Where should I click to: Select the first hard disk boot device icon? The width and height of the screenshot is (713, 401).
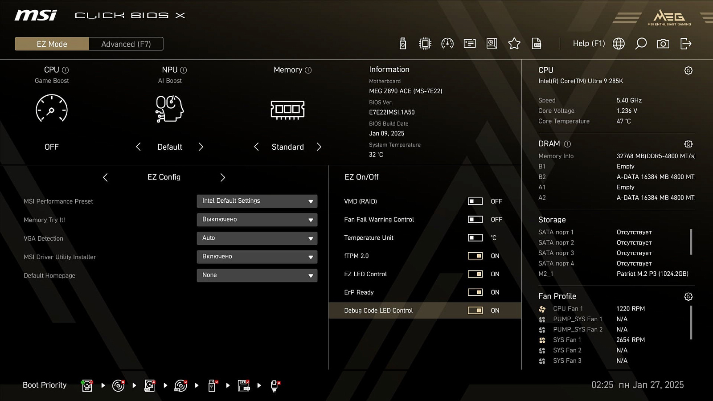tap(87, 385)
